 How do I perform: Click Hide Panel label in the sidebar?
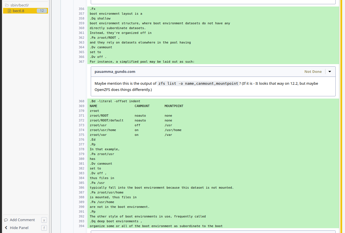click(x=19, y=228)
